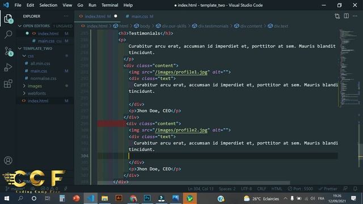Split the editor to the right
The image size is (363, 204).
347,16
